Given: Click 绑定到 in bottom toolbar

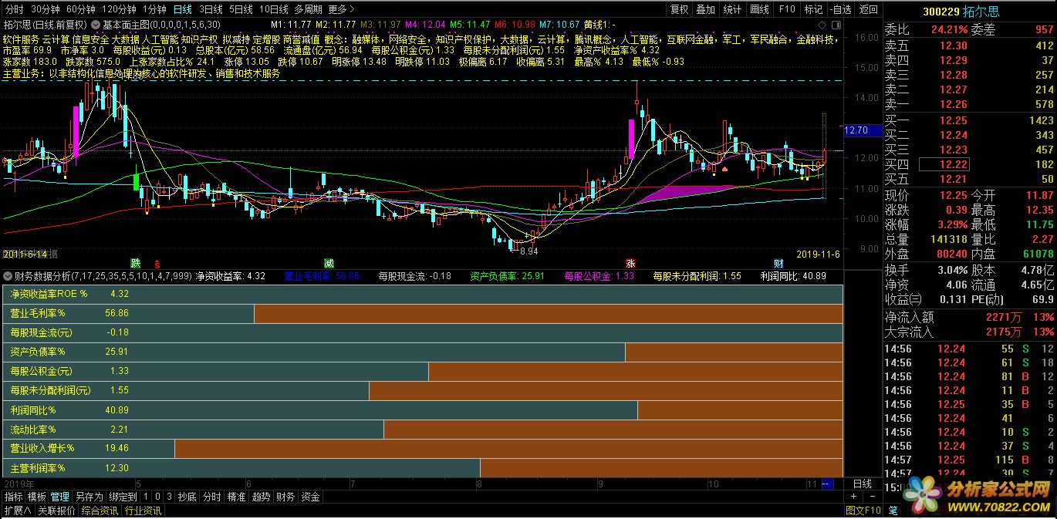Looking at the screenshot, I should point(123,497).
